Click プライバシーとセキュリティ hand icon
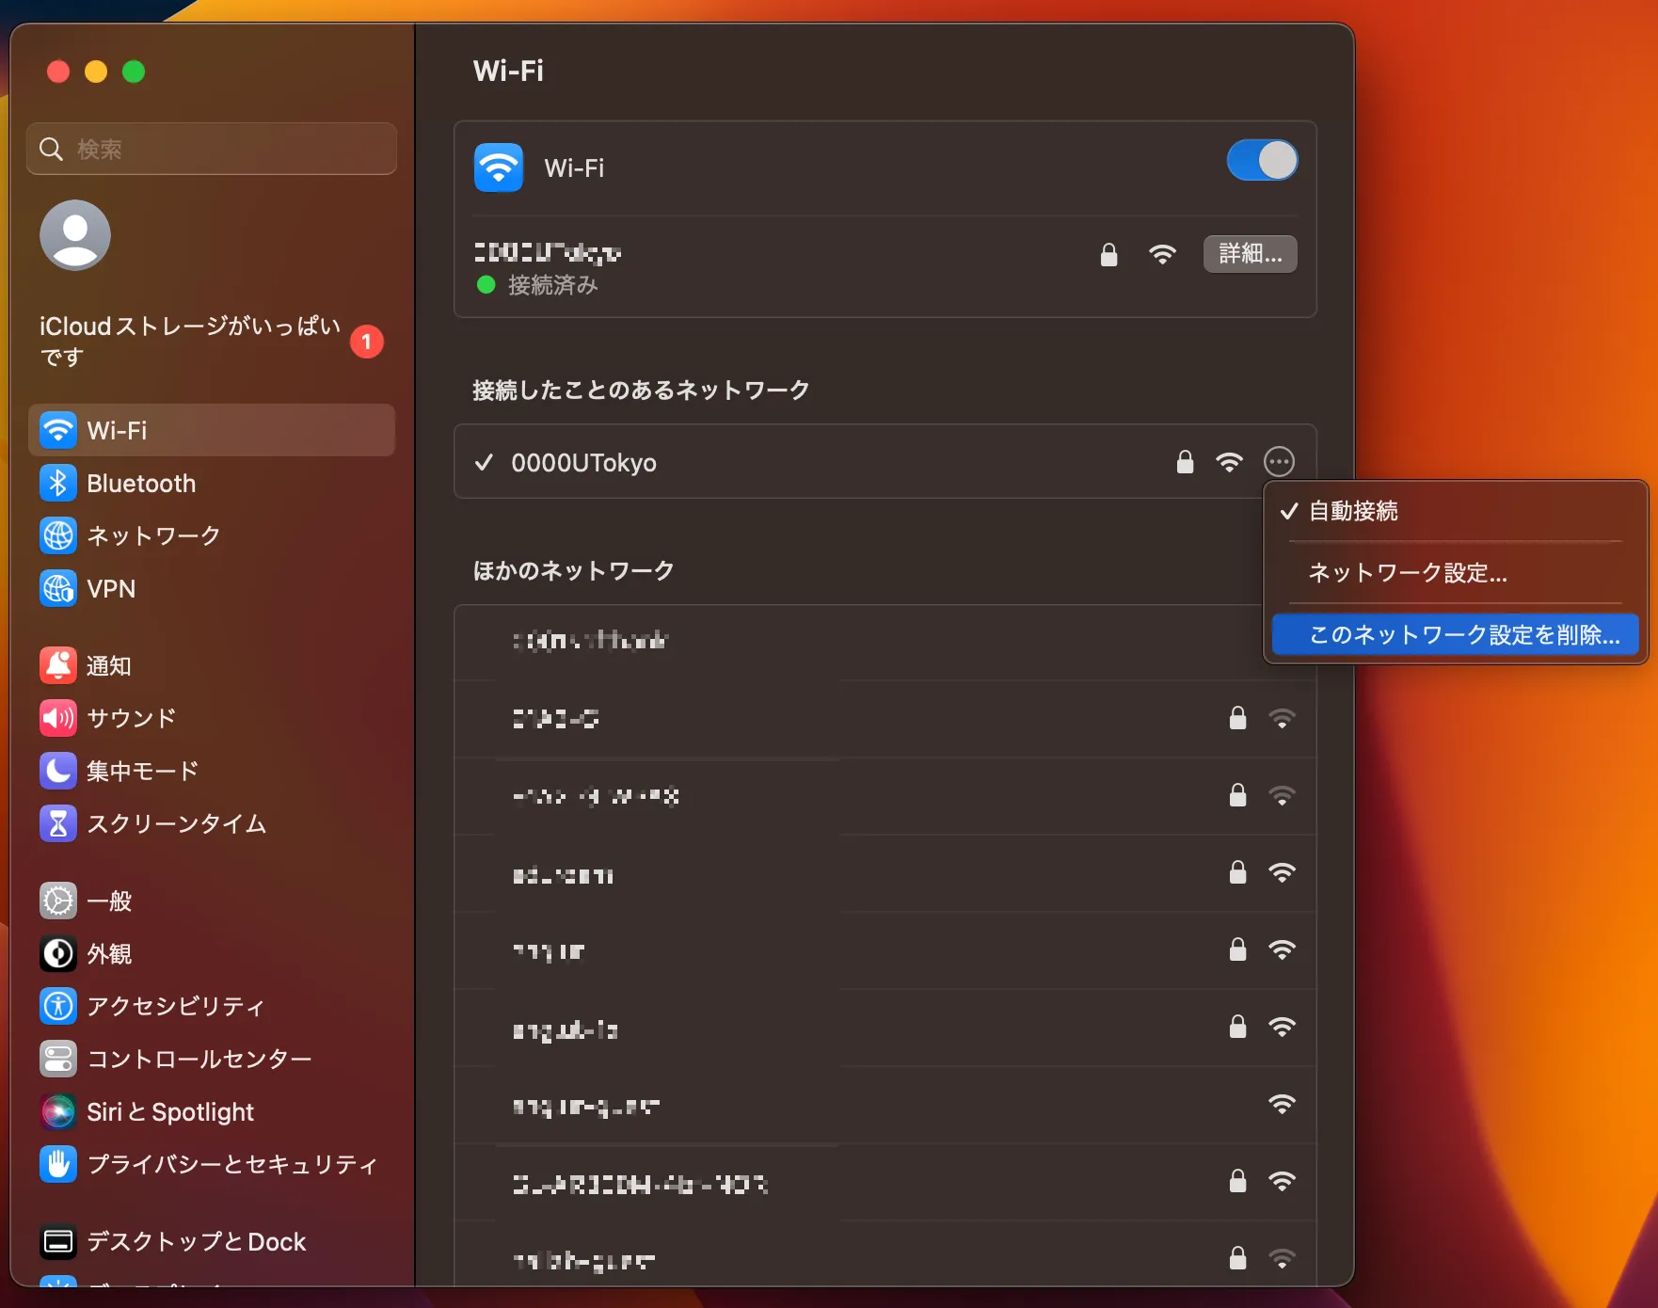Viewport: 1658px width, 1308px height. point(58,1164)
